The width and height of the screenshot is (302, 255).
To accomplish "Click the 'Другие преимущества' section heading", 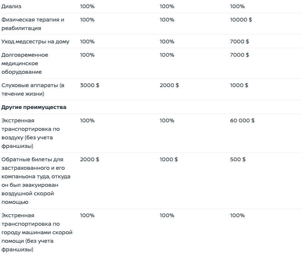I will pyautogui.click(x=34, y=107).
